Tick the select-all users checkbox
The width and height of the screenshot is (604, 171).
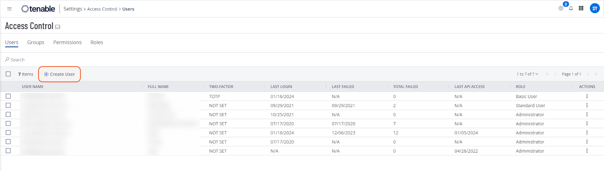(8, 74)
